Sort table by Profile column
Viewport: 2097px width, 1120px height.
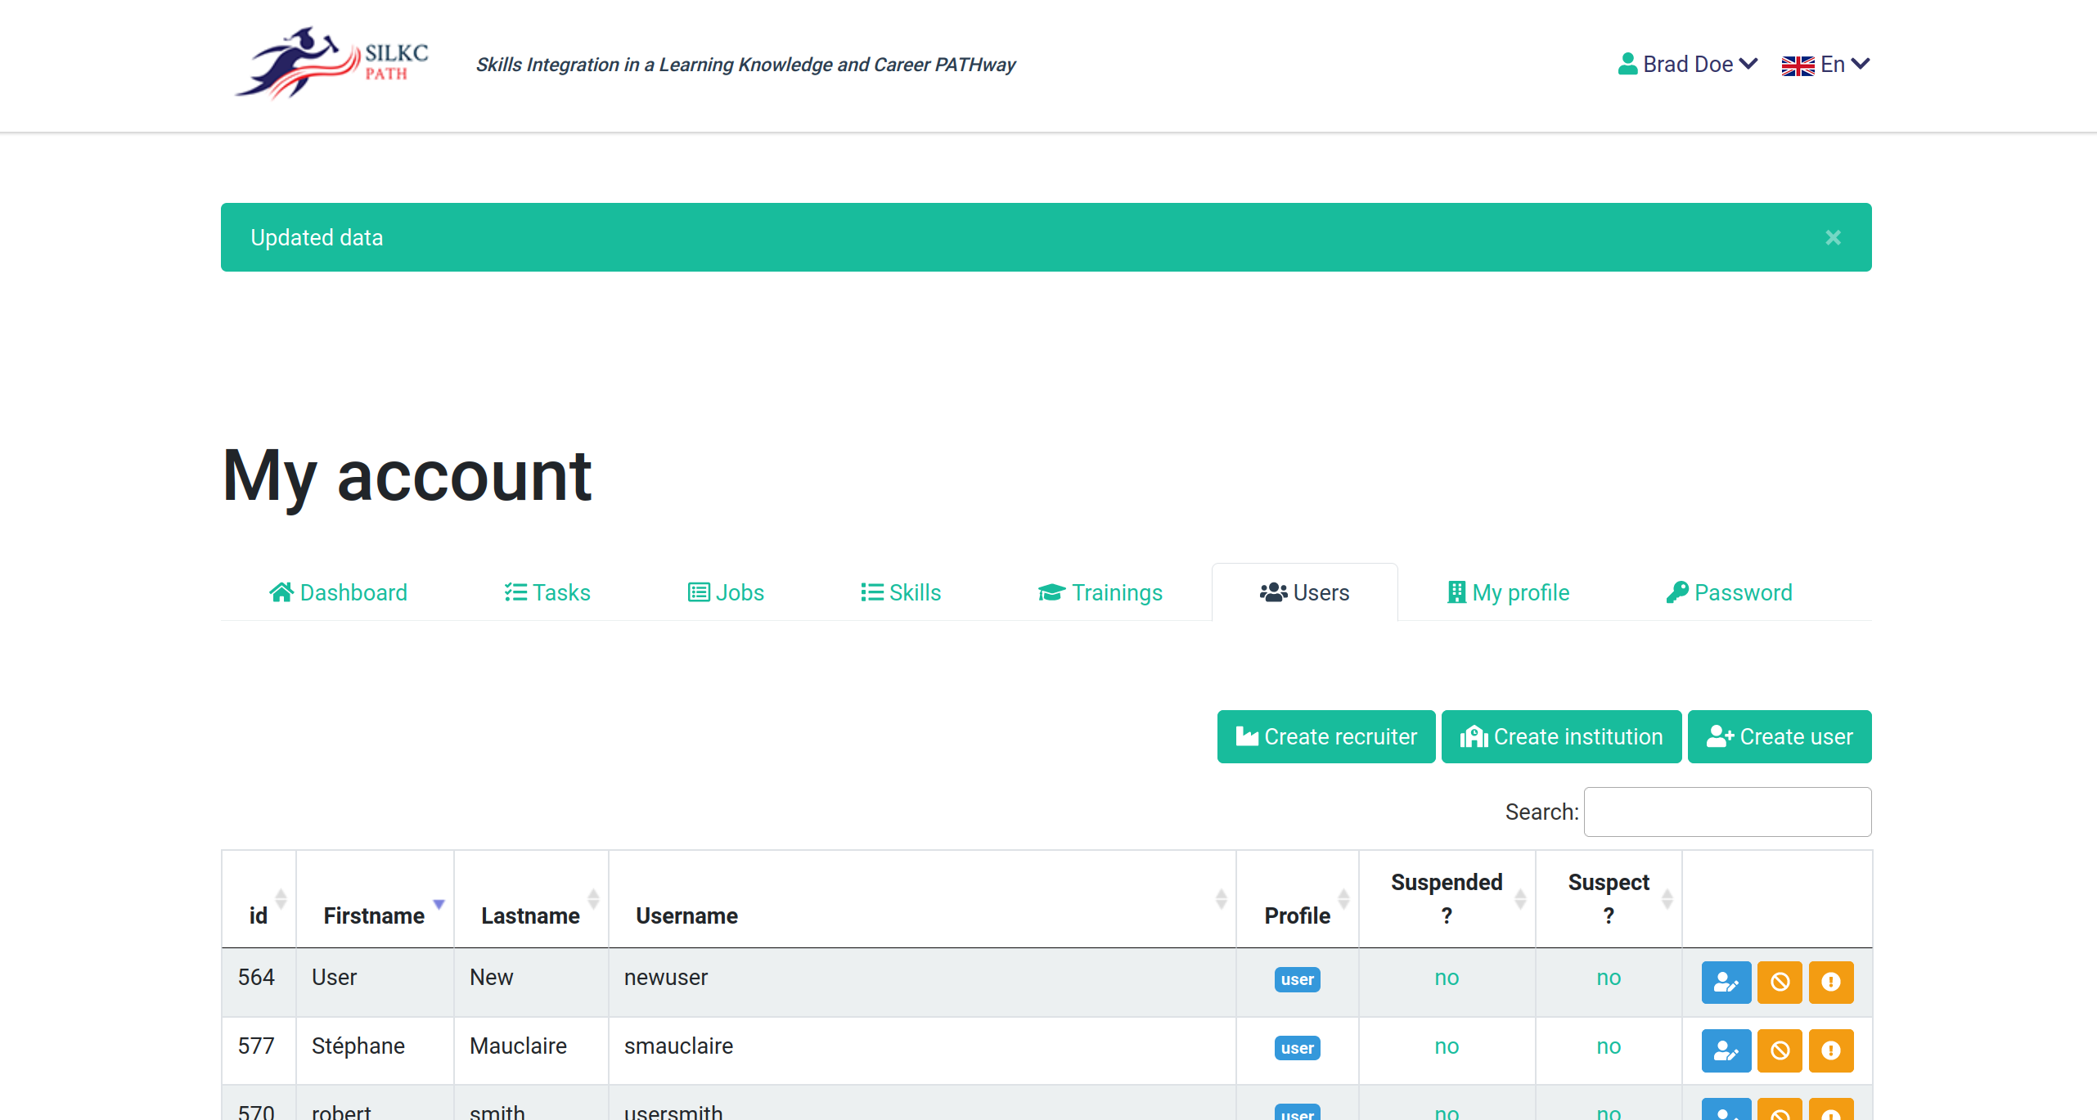click(x=1297, y=915)
